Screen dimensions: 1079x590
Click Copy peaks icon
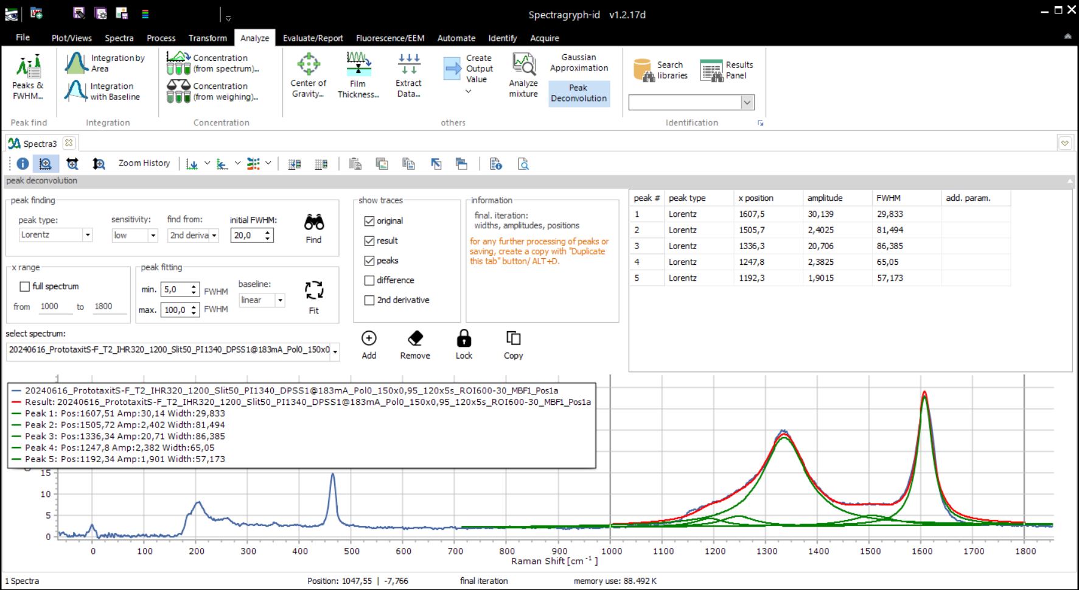tap(513, 338)
